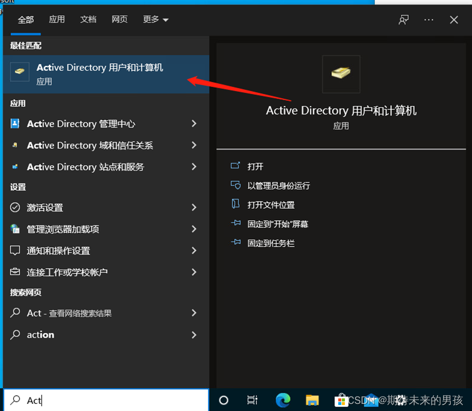Screen dimensions: 472x411
Task: Select the 连接工作或学校帐户 result
Action: 67,272
